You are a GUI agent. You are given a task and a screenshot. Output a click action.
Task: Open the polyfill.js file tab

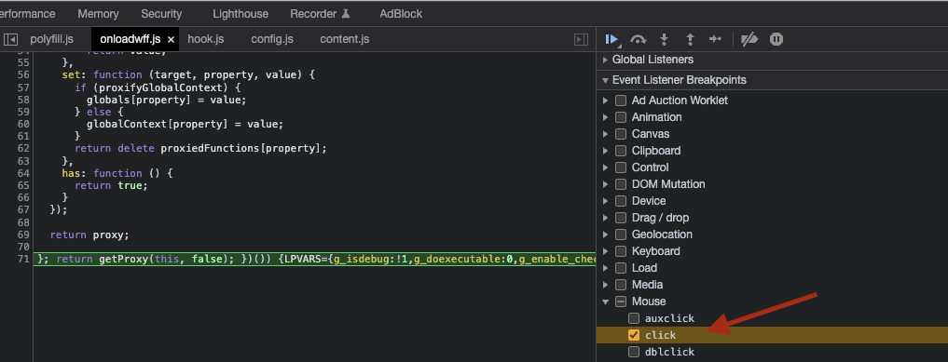tap(51, 39)
